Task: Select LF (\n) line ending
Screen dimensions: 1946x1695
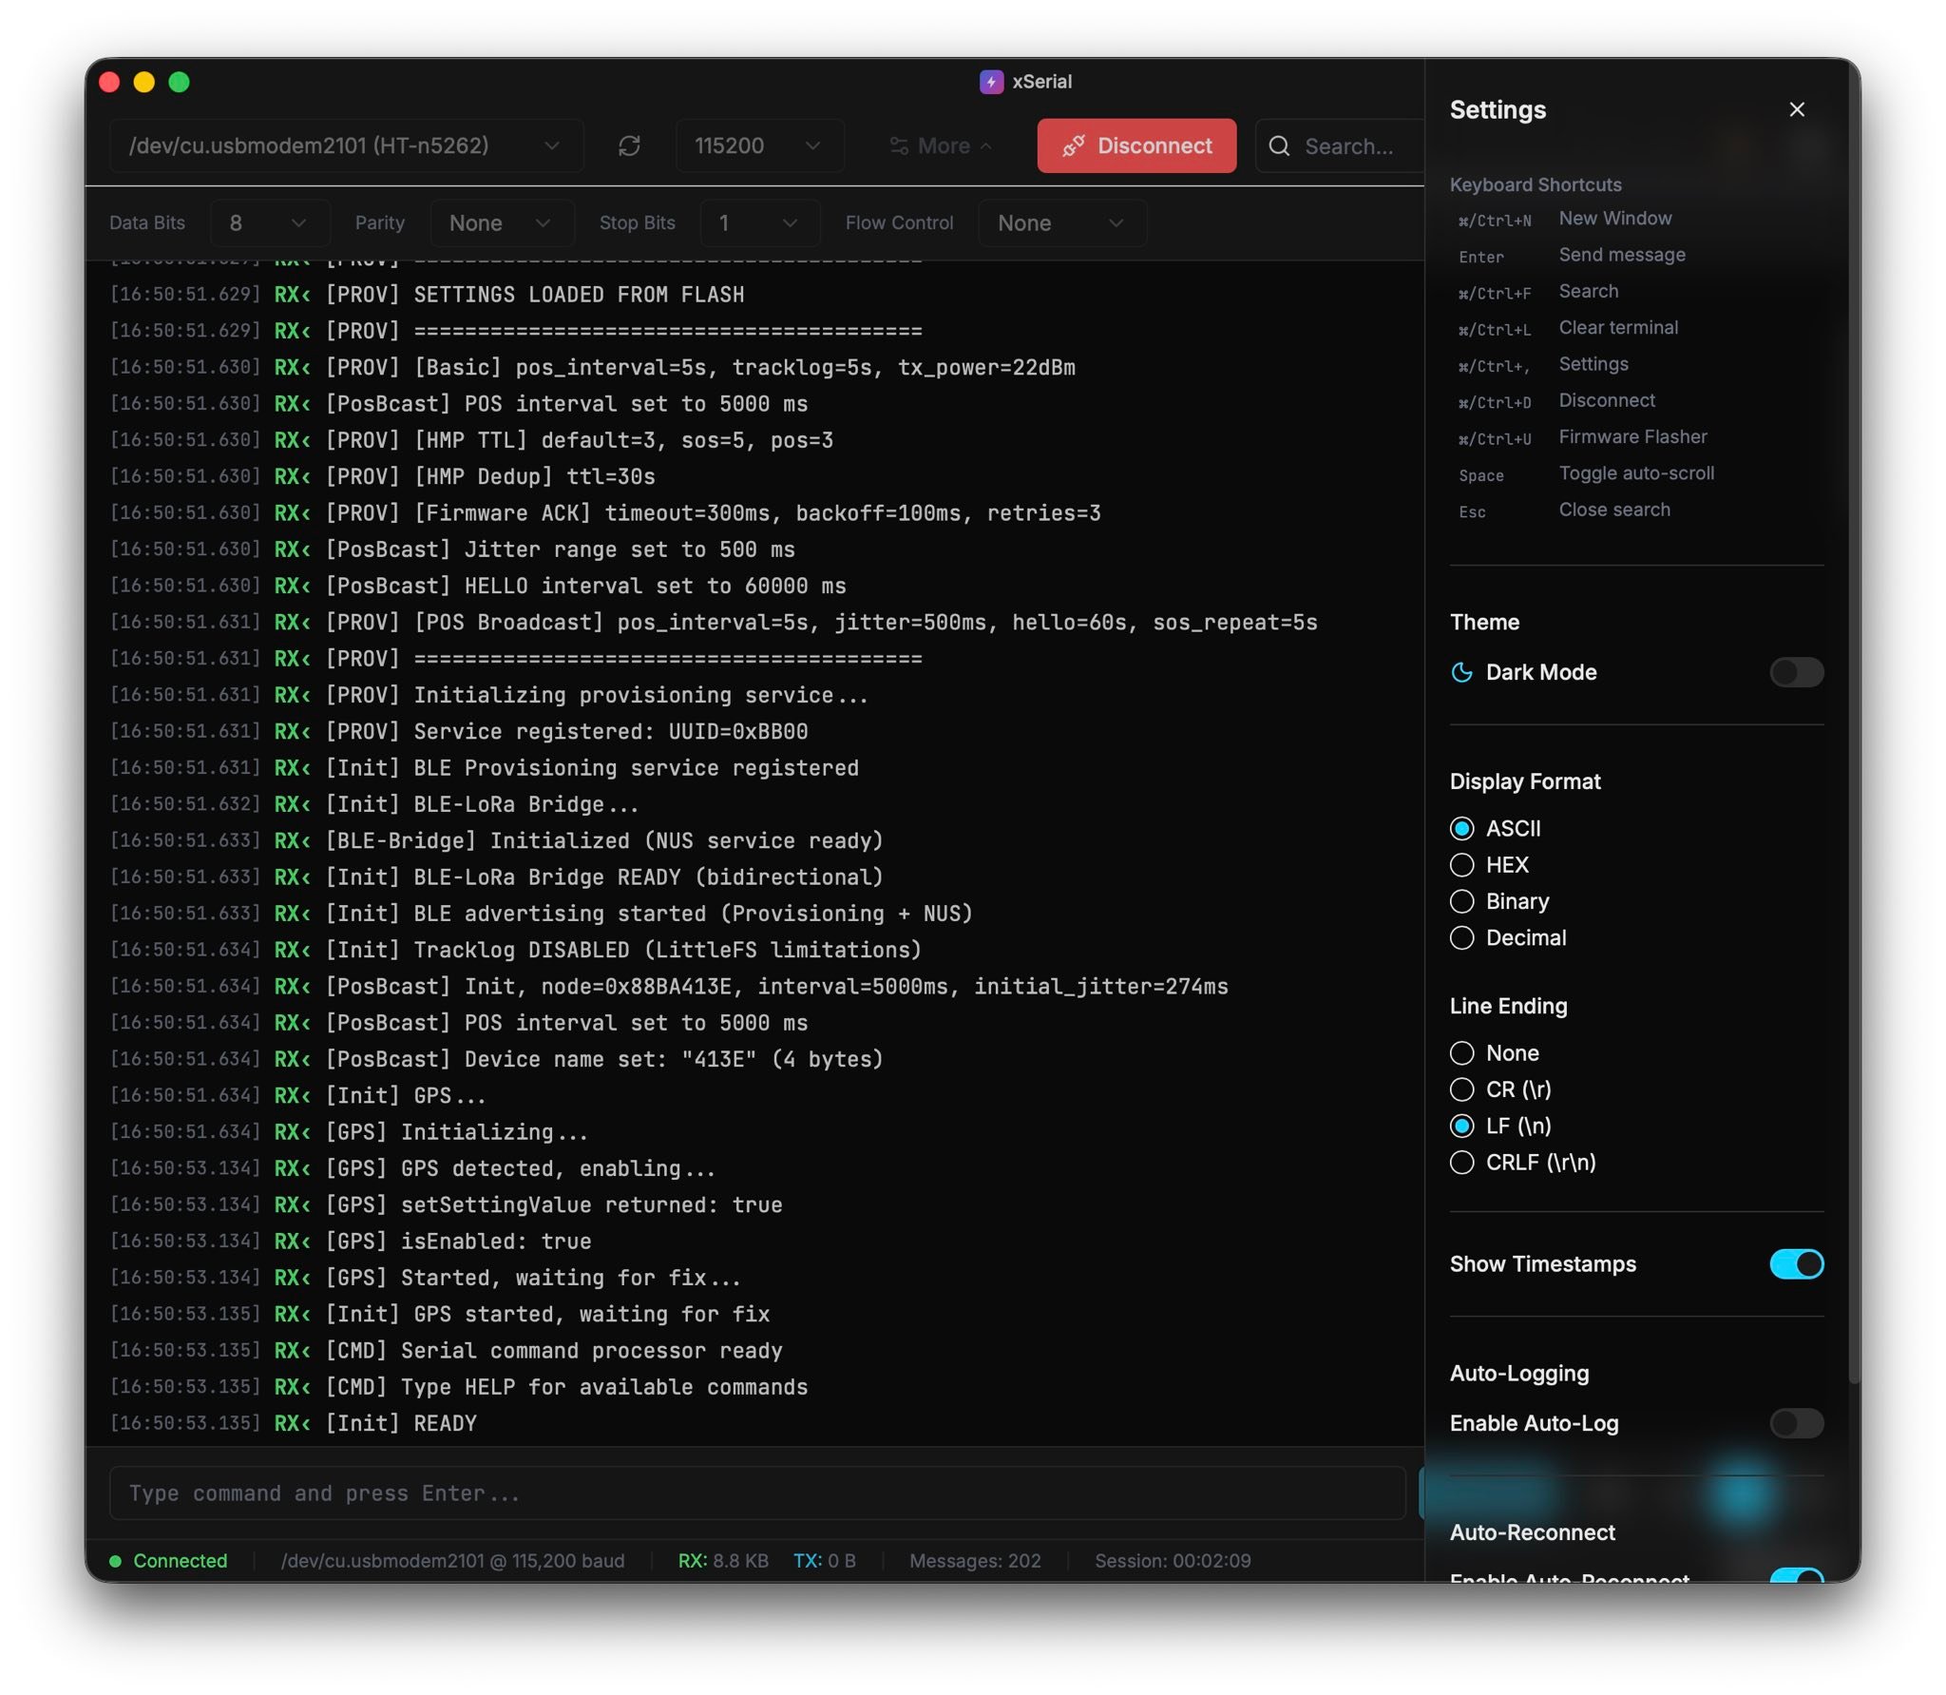Action: [x=1462, y=1126]
